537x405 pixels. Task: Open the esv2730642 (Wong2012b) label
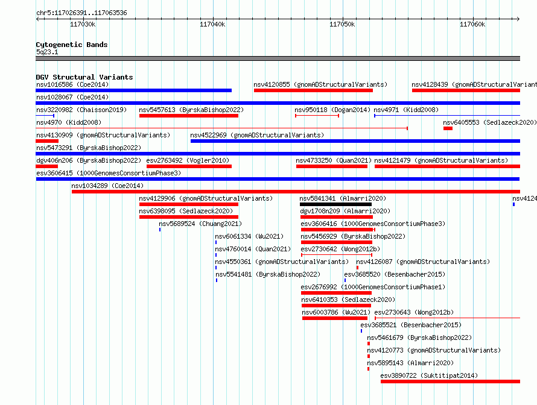(x=340, y=249)
